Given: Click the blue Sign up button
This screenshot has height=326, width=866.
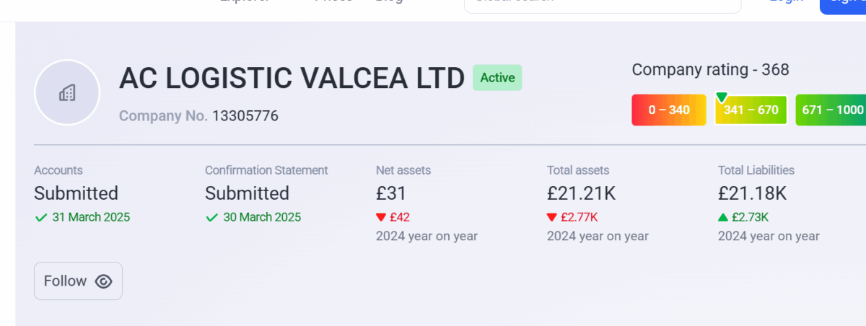Looking at the screenshot, I should click(x=844, y=4).
